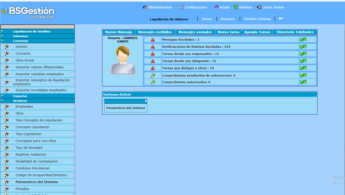Open the Parametros del sistema active window tile
345x195 pixels.
(x=126, y=108)
